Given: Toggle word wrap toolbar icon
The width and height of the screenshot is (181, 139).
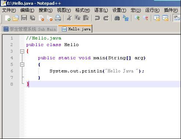Looking at the screenshot, I should 177,18.
